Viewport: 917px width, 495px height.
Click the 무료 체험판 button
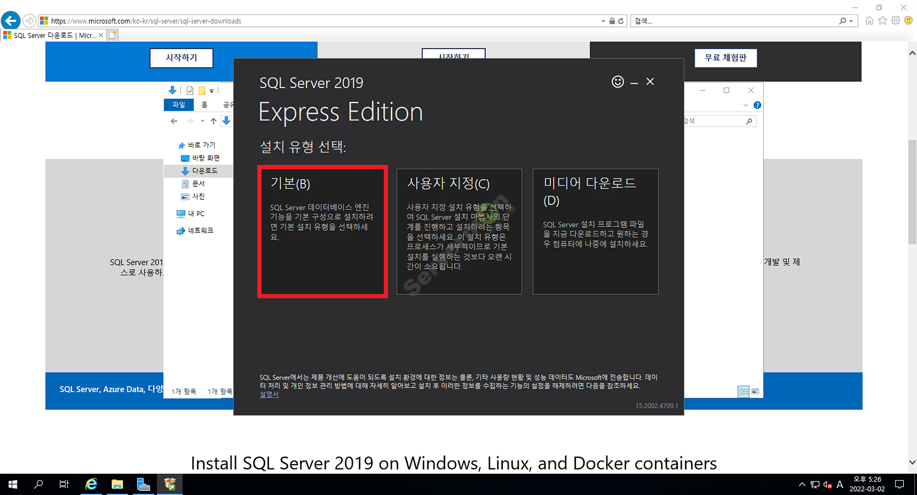[x=726, y=58]
